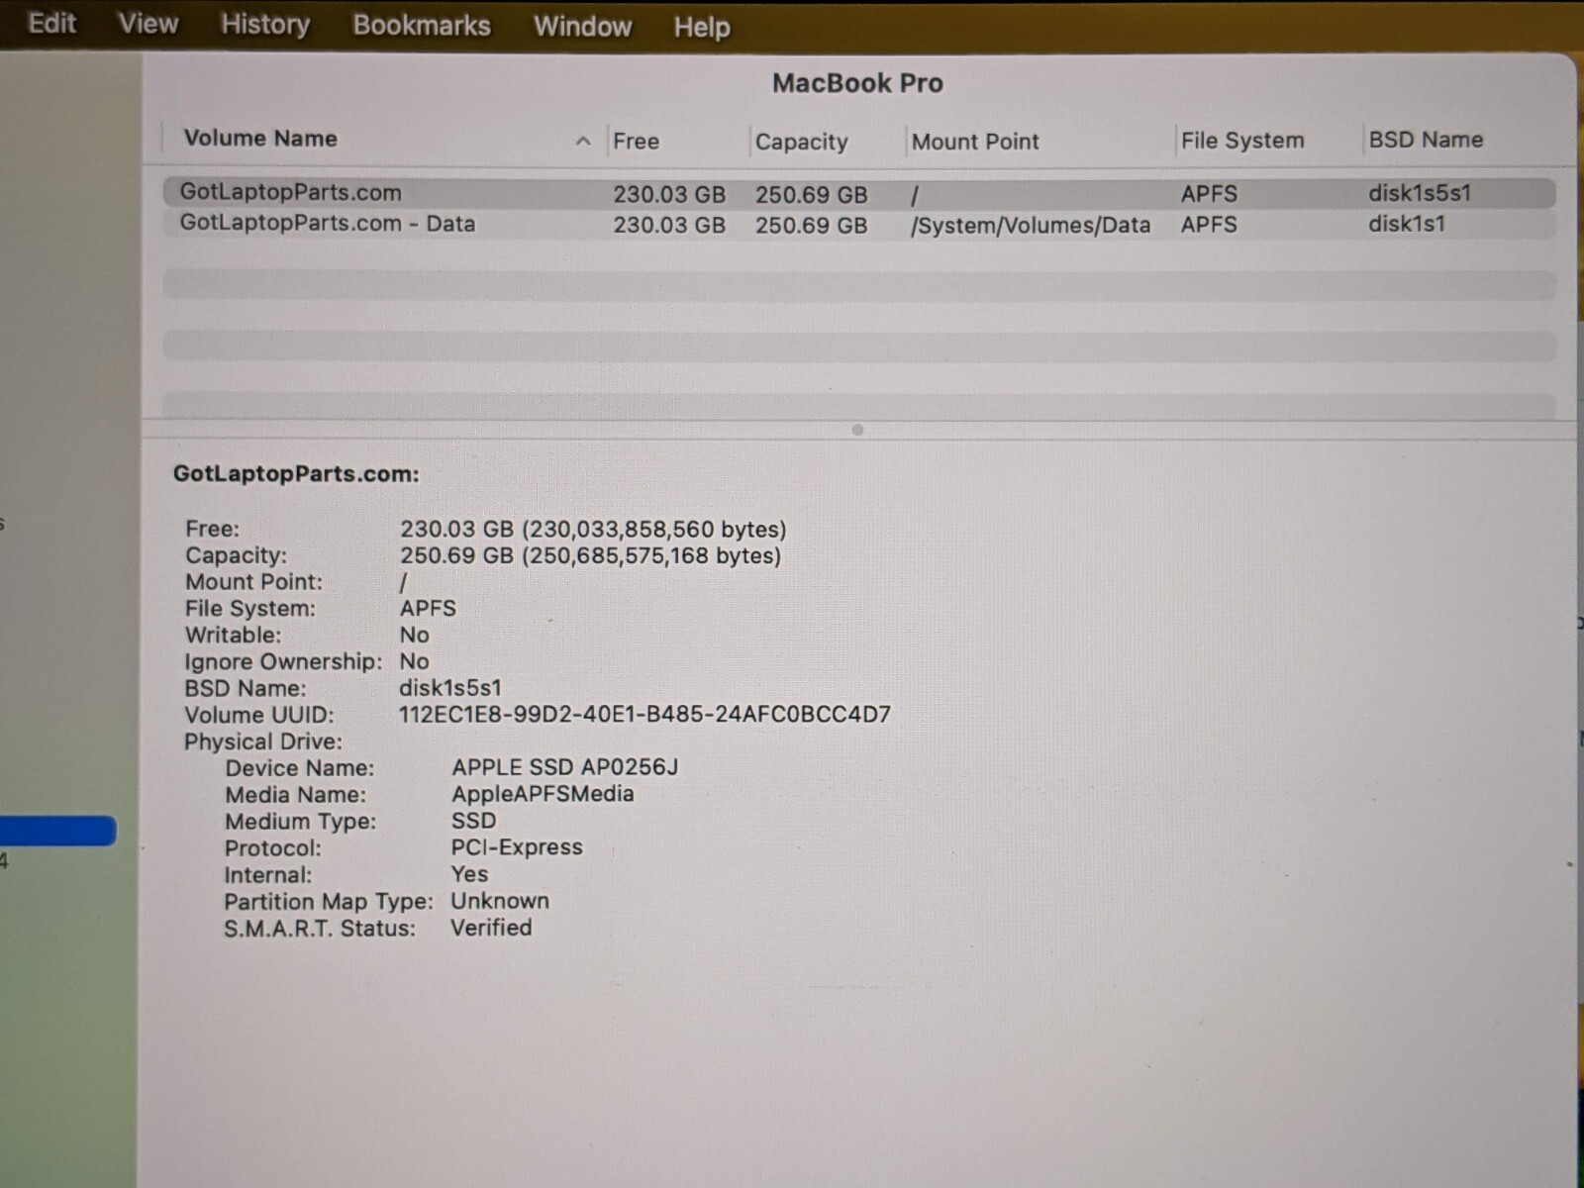The width and height of the screenshot is (1584, 1188).
Task: Click the /System/Volumes/Data mount point cell
Action: [1031, 226]
